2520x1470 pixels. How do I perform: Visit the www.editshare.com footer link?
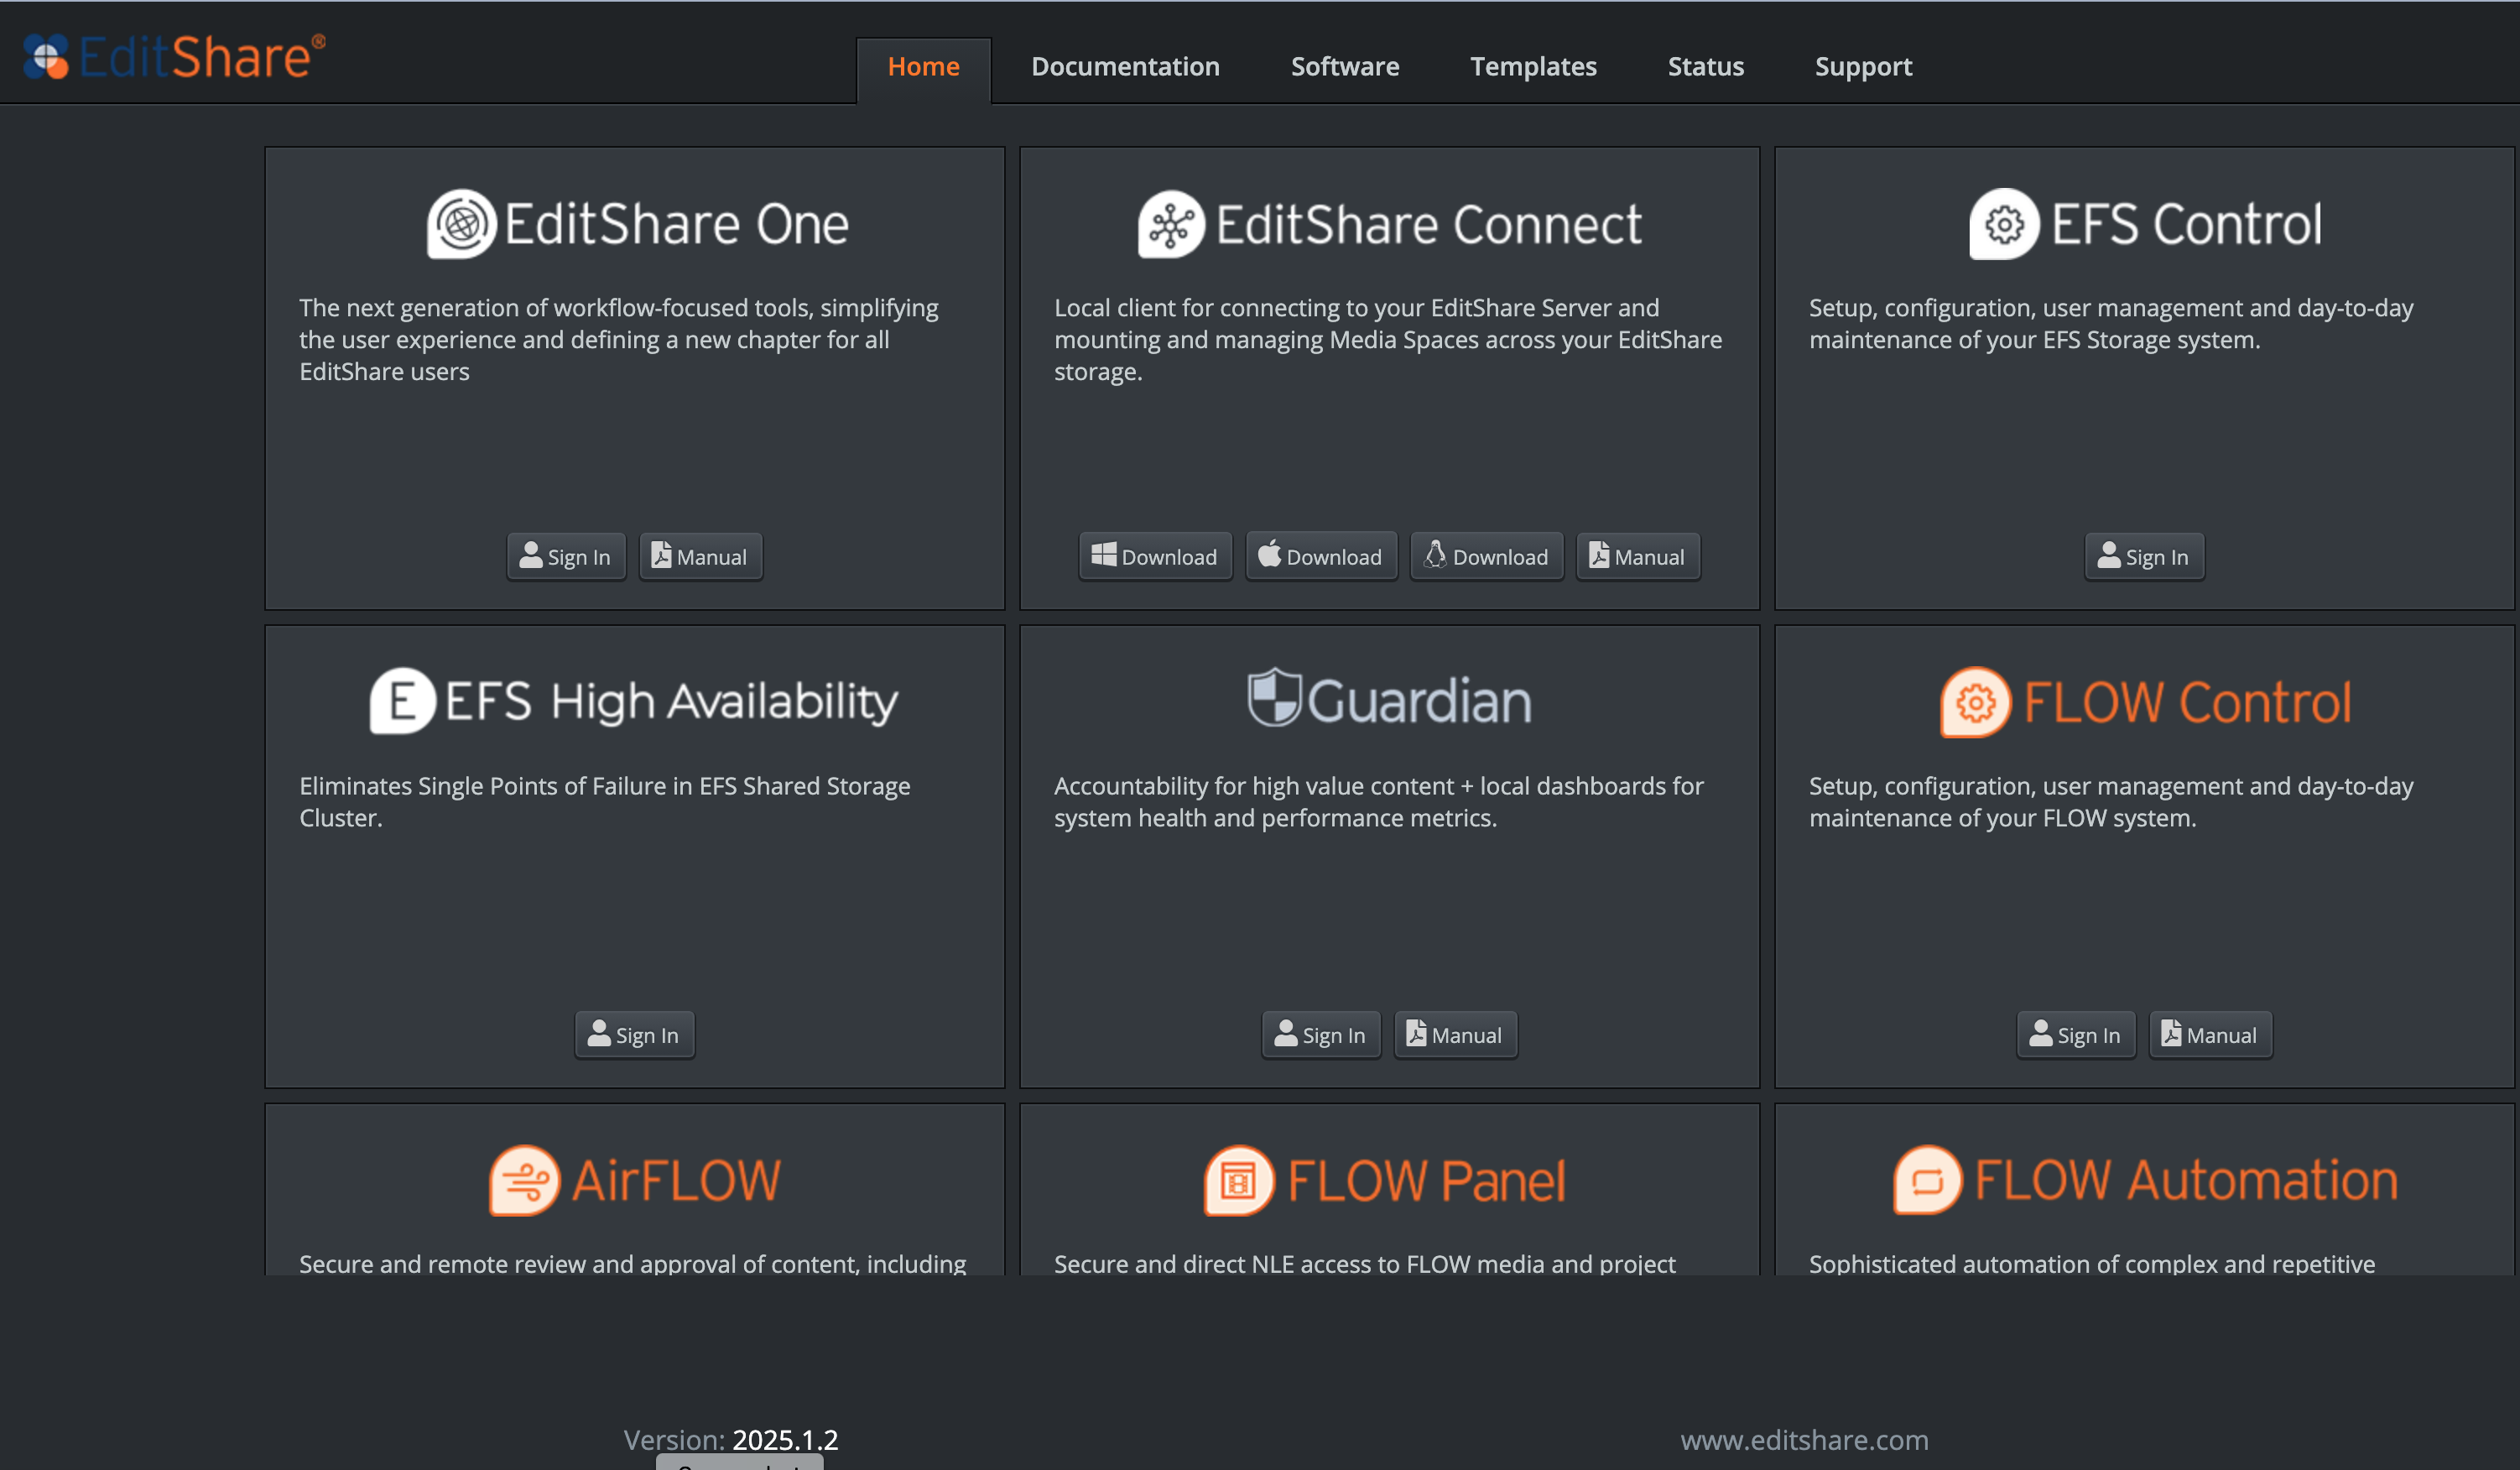[x=1804, y=1440]
